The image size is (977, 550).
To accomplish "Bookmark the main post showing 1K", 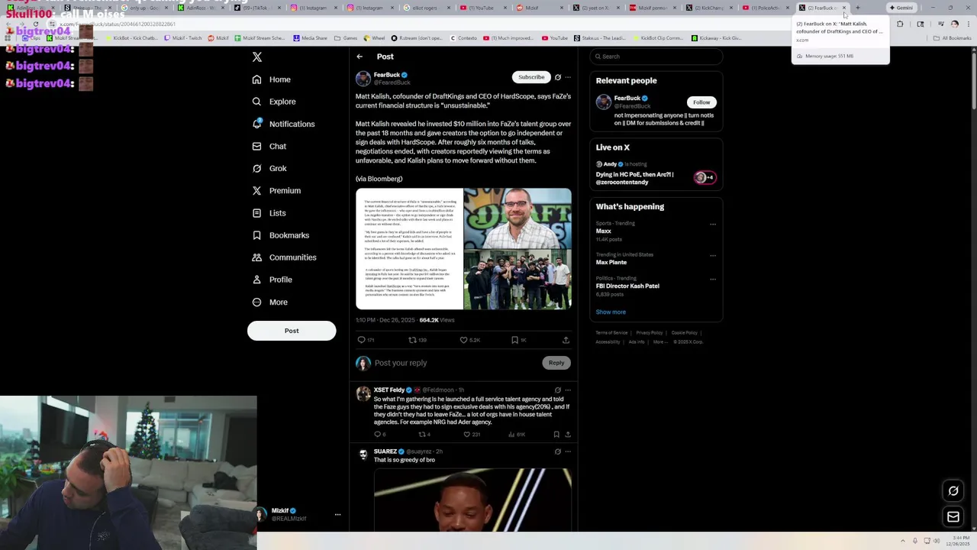I will click(519, 340).
